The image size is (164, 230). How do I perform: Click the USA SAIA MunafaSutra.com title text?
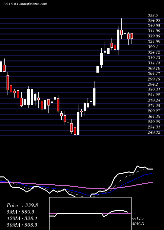coord(25,4)
